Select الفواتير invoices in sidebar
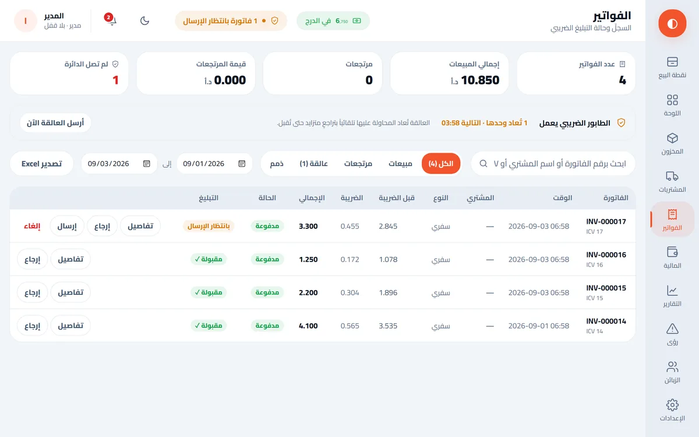This screenshot has width=699, height=437. (x=672, y=220)
